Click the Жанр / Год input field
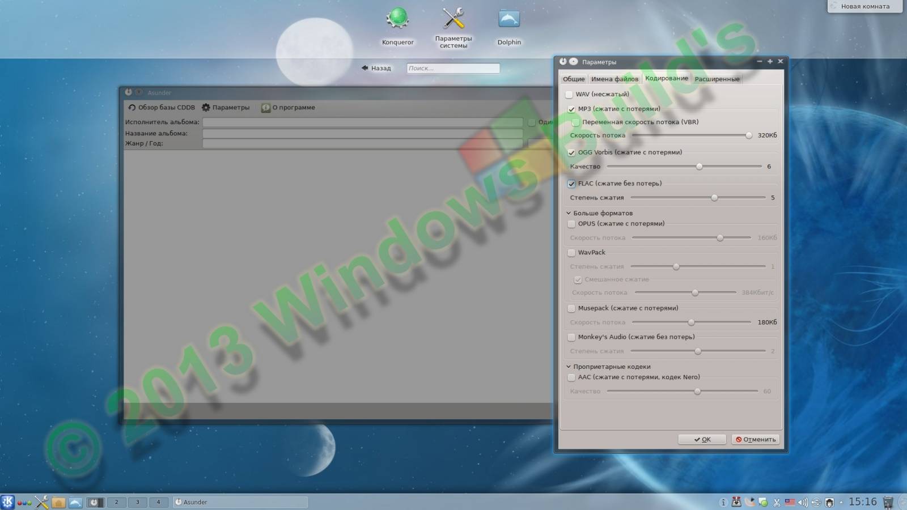 click(x=363, y=143)
